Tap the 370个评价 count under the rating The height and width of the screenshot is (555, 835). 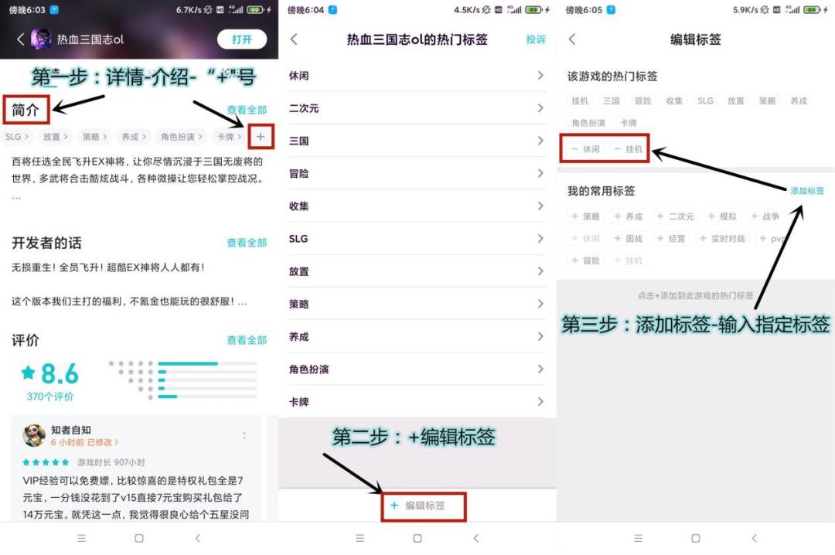click(x=50, y=397)
